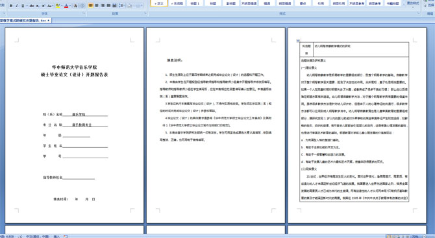
Task: Center align the paragraph
Action: [x=97, y=5]
